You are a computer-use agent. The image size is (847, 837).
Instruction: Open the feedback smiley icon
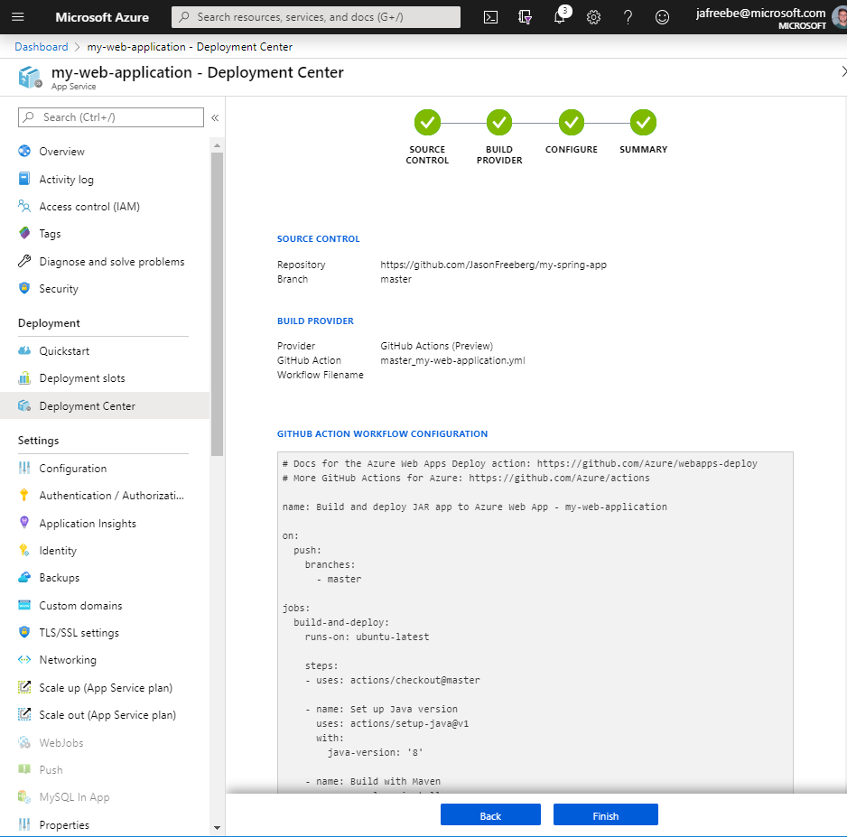tap(662, 17)
